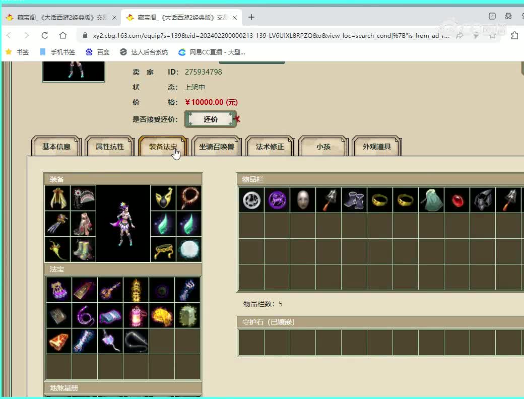Select the silver round medallion in inventory
Viewport: 524px width, 399px height.
pos(251,200)
